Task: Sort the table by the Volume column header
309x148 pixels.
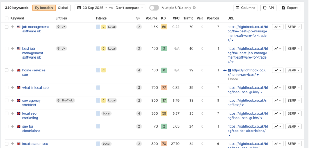Action: click(151, 18)
